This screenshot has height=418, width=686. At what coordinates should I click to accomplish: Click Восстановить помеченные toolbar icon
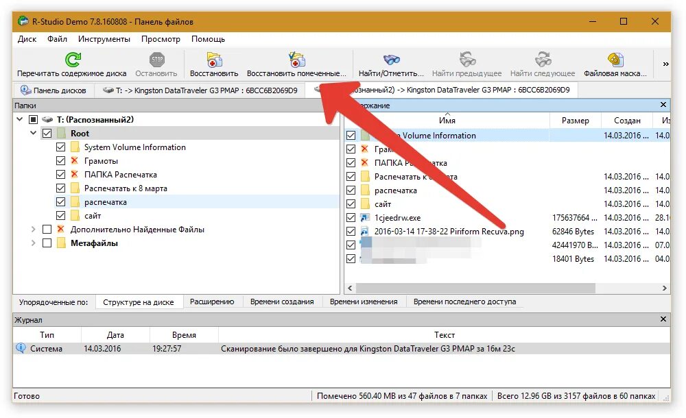click(296, 60)
